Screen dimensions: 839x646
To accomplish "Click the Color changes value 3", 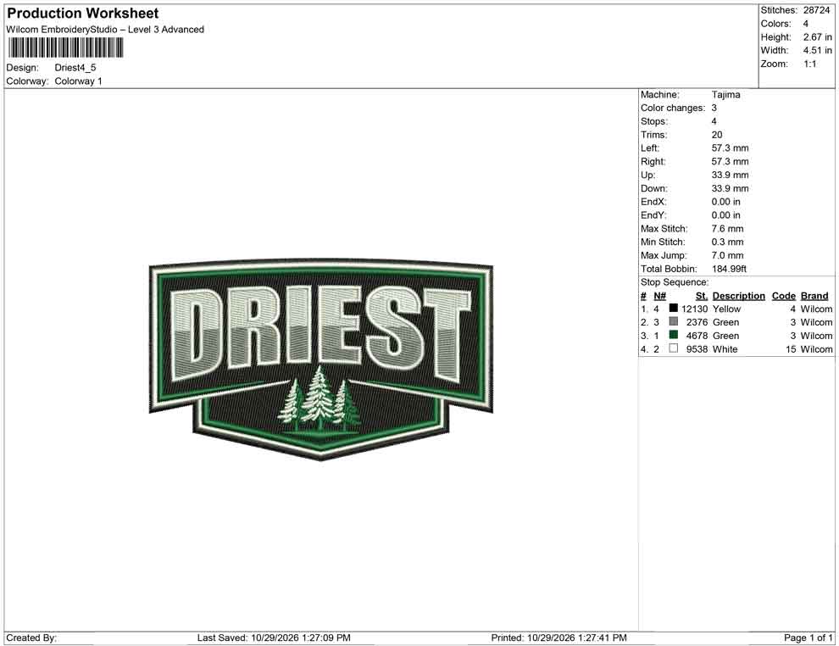I will click(x=714, y=109).
